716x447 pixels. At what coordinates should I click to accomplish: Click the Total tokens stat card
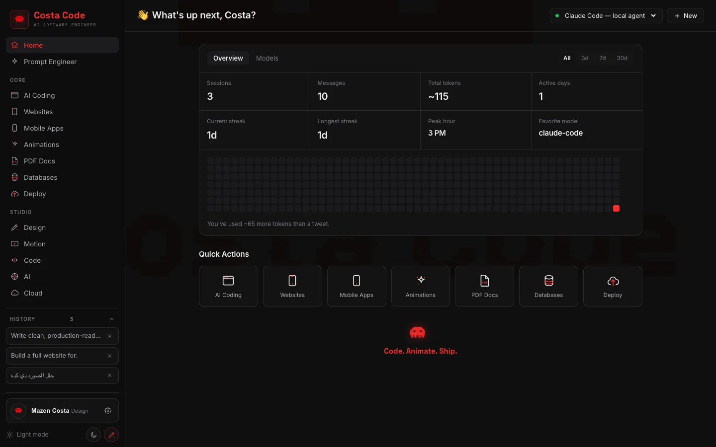point(476,91)
